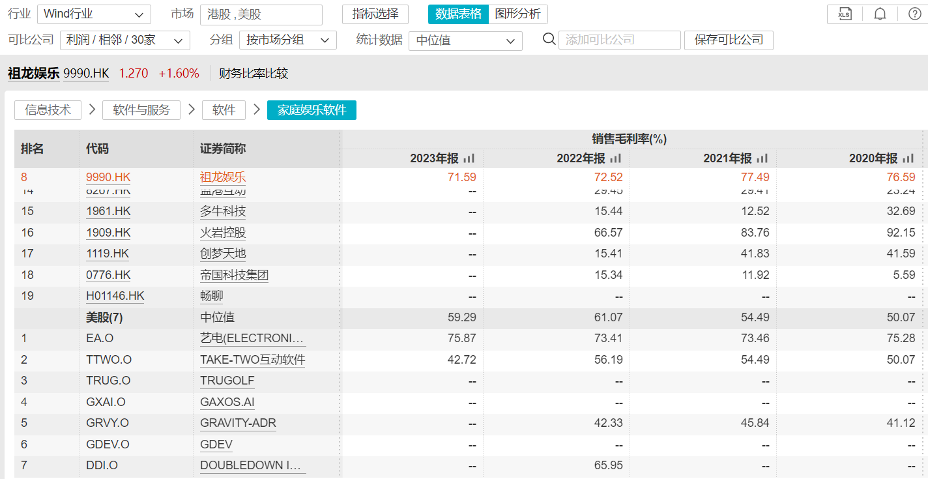Viewport: 928px width, 479px height.
Task: Select the 家庭娱乐软件 breadcrumb
Action: (312, 110)
